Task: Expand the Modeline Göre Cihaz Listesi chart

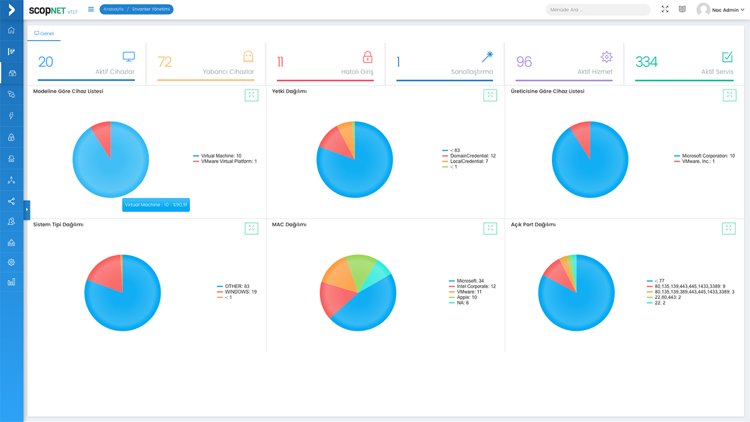Action: point(252,95)
